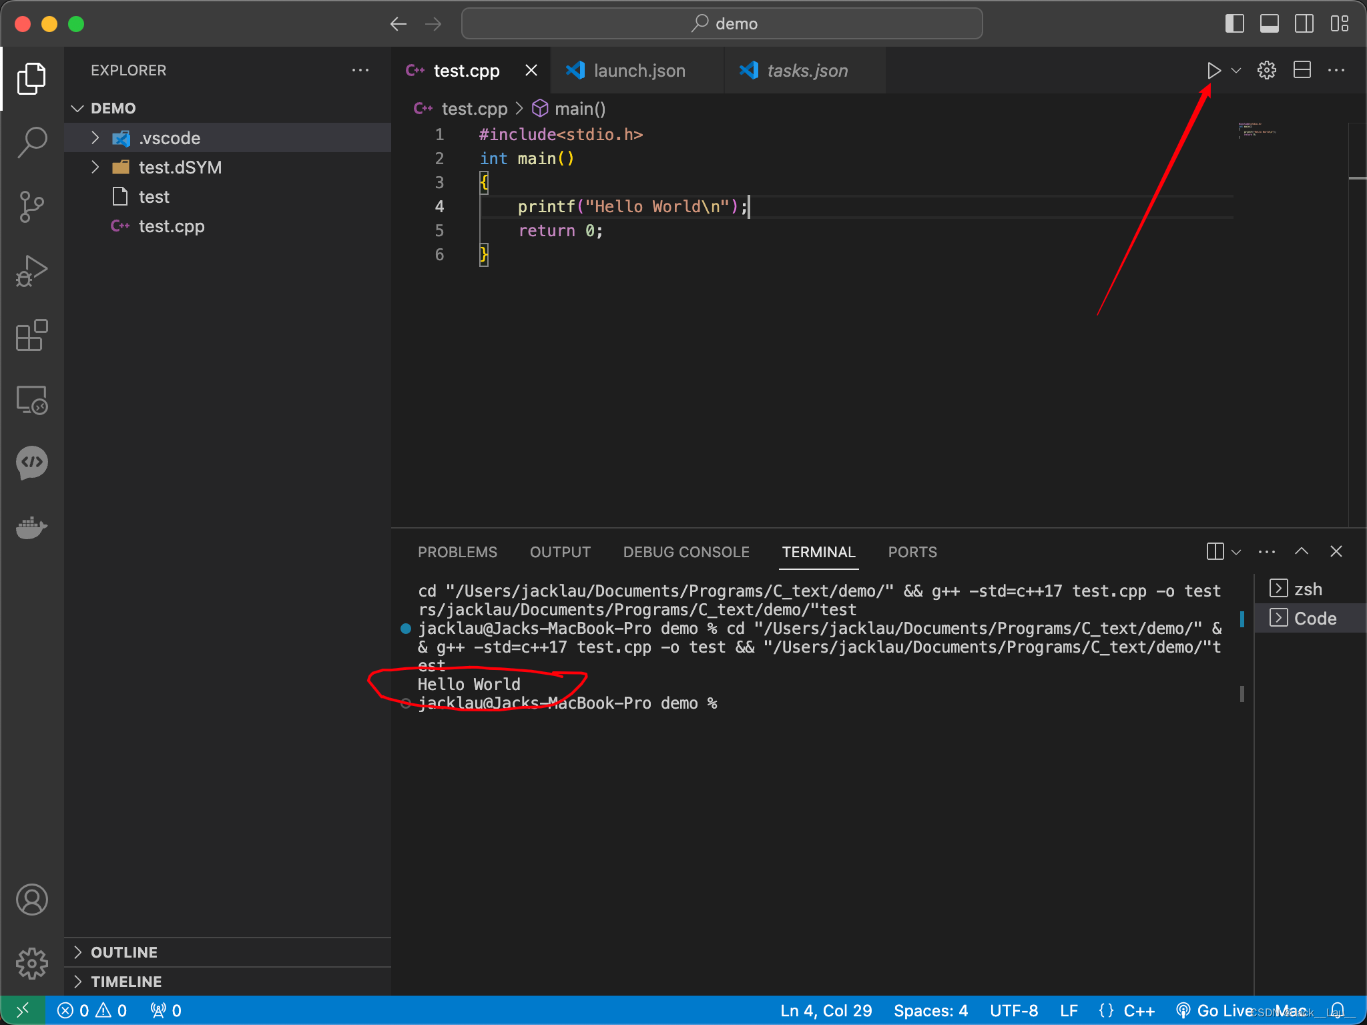Switch to the DEBUG CONSOLE panel tab

[686, 553]
